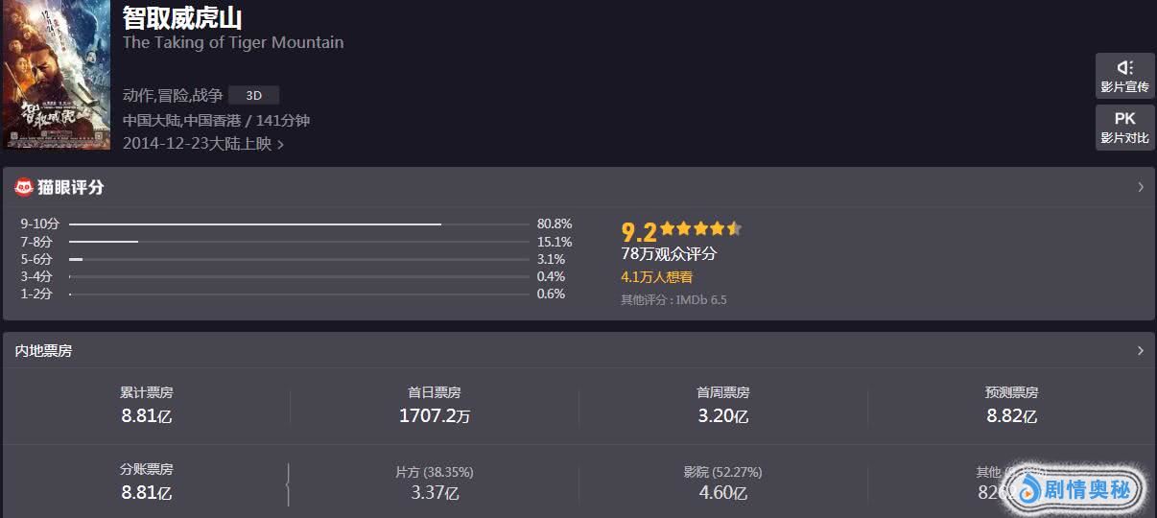Click the 7-8分 rating bar
This screenshot has height=518, width=1157.
[x=104, y=242]
